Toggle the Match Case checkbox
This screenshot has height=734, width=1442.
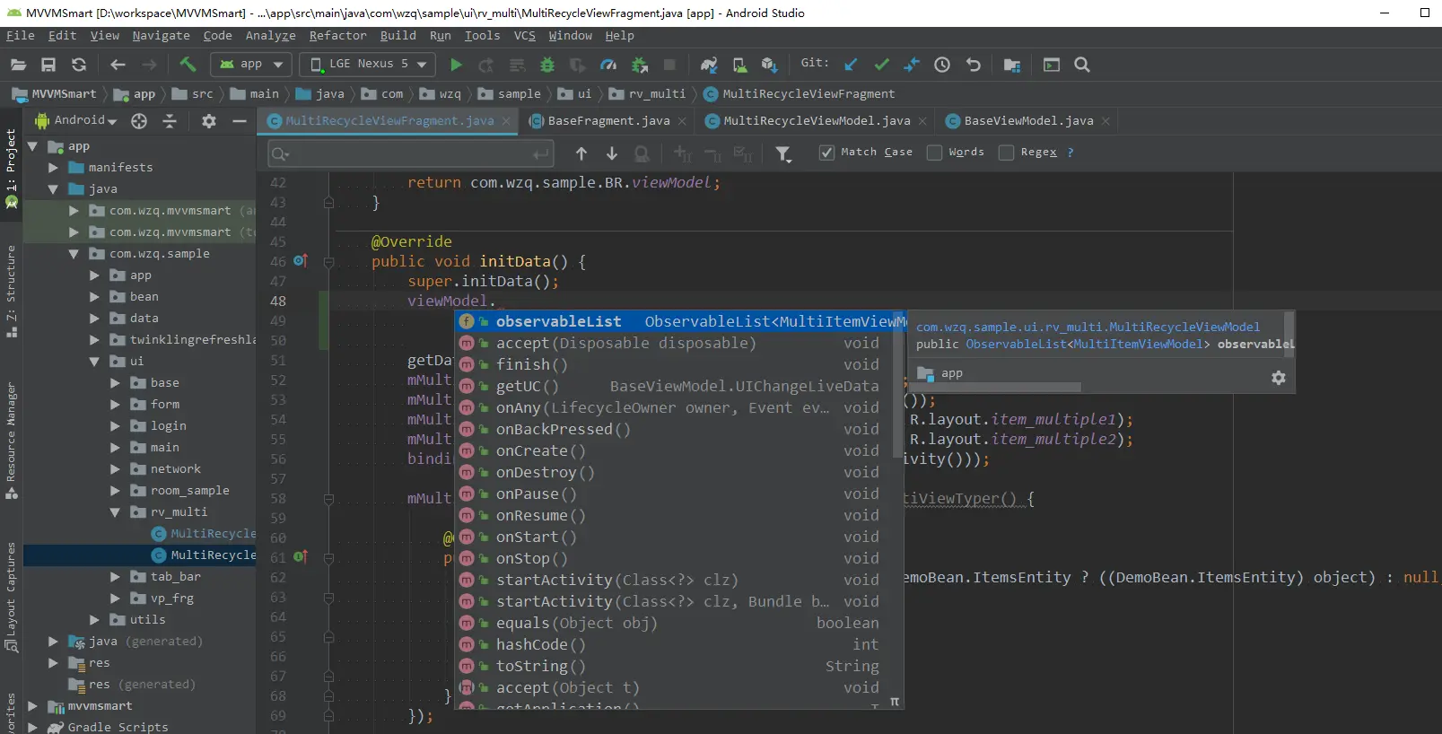pyautogui.click(x=826, y=153)
